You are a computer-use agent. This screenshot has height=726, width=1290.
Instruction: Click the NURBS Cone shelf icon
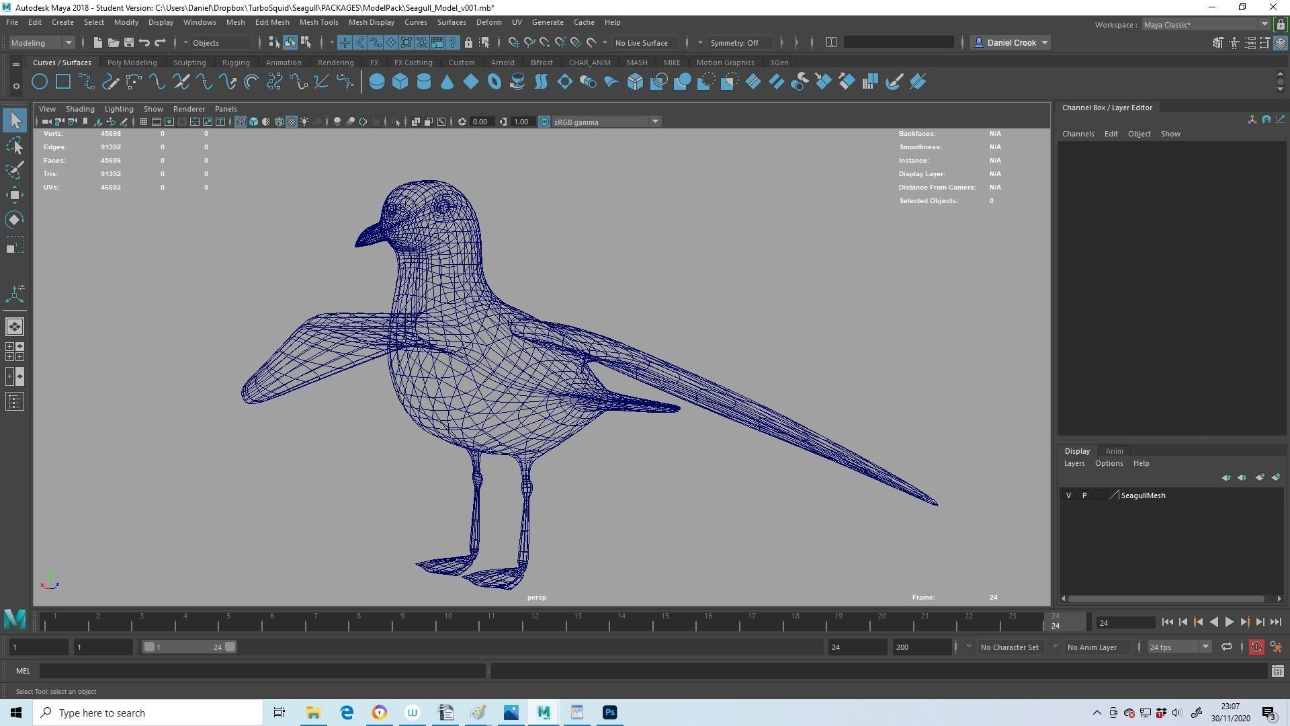[447, 82]
